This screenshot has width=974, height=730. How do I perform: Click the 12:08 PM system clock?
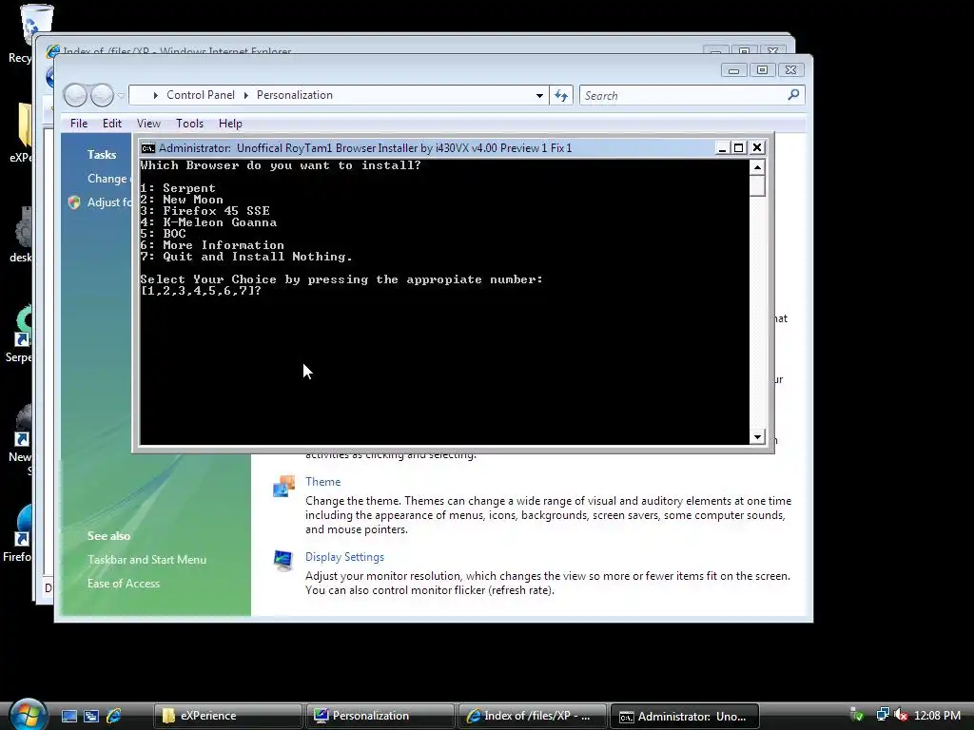point(937,715)
